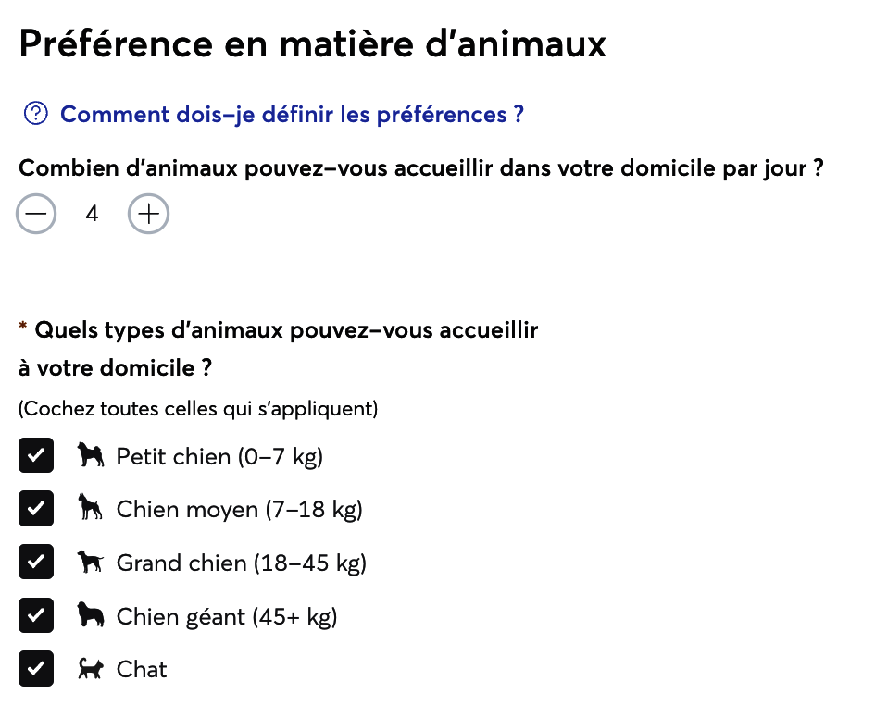This screenshot has width=875, height=718.
Task: Click the giant dog silhouette icon
Action: [91, 613]
